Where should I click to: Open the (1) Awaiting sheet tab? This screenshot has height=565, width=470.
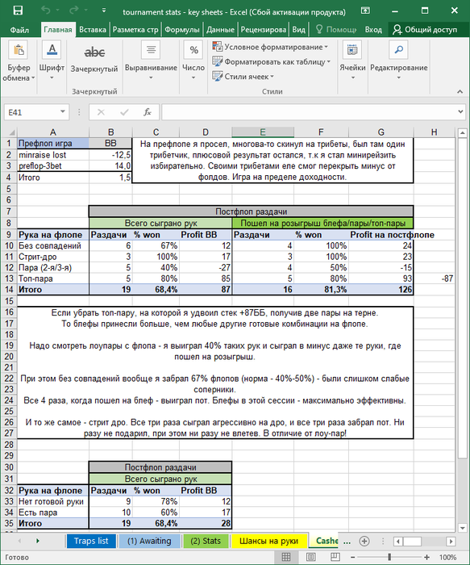click(x=149, y=541)
